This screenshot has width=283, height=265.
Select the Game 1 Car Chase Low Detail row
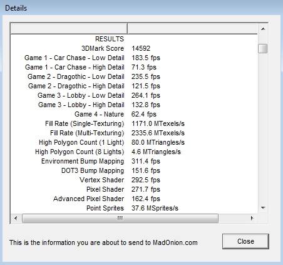pos(134,58)
